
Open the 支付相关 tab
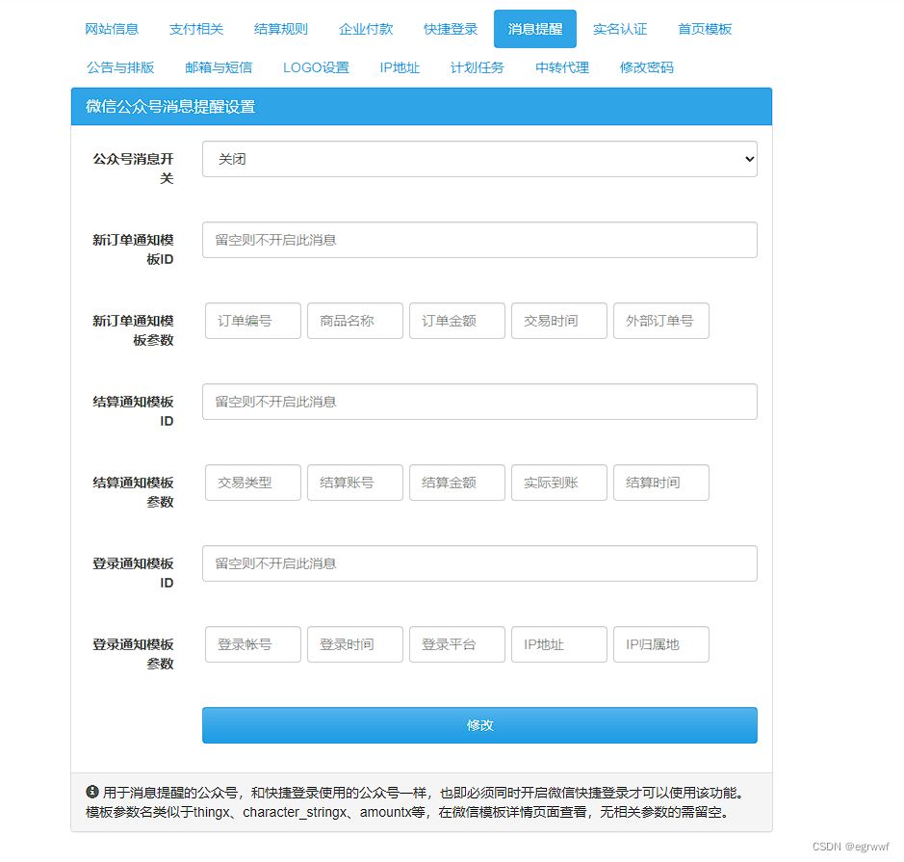click(195, 29)
